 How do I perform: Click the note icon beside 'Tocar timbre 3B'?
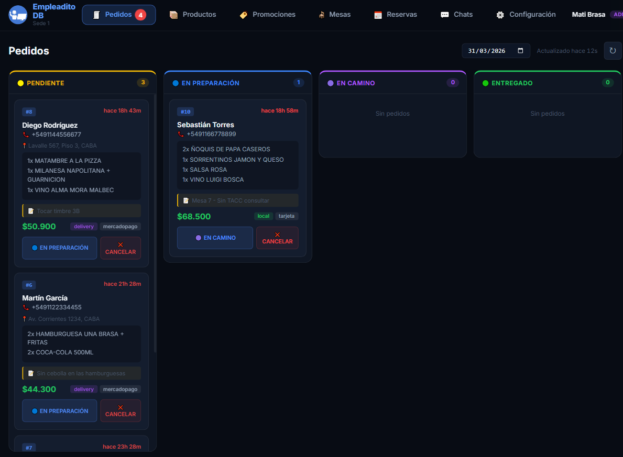pyautogui.click(x=31, y=211)
